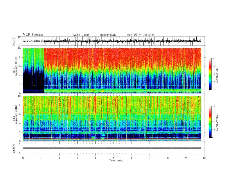
Task: Click the "8" kHz tick on ch.1 frequency axis
Action: (20, 57)
